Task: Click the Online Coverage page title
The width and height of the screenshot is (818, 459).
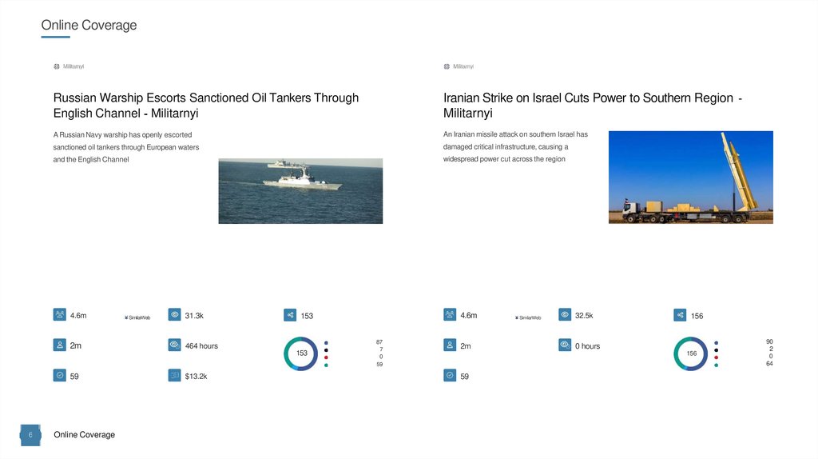Action: click(89, 25)
